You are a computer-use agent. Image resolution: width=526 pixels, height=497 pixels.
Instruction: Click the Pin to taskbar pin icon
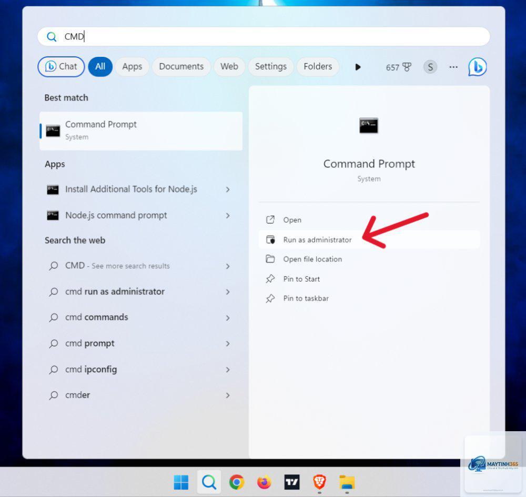pos(270,298)
